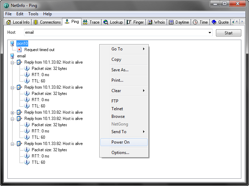Image resolution: width=249 pixels, height=186 pixels.
Task: Select FTP in the context menu
Action: coord(124,101)
